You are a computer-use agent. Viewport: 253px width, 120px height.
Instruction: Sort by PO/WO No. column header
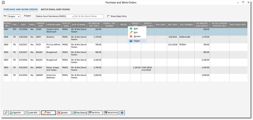7,25
